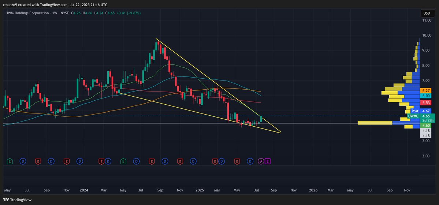The image size is (439, 205).
Task: Click the dividend marker for September 2023
Action: point(51,161)
